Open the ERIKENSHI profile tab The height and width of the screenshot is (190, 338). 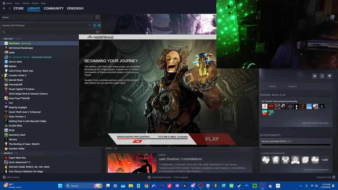(x=75, y=8)
